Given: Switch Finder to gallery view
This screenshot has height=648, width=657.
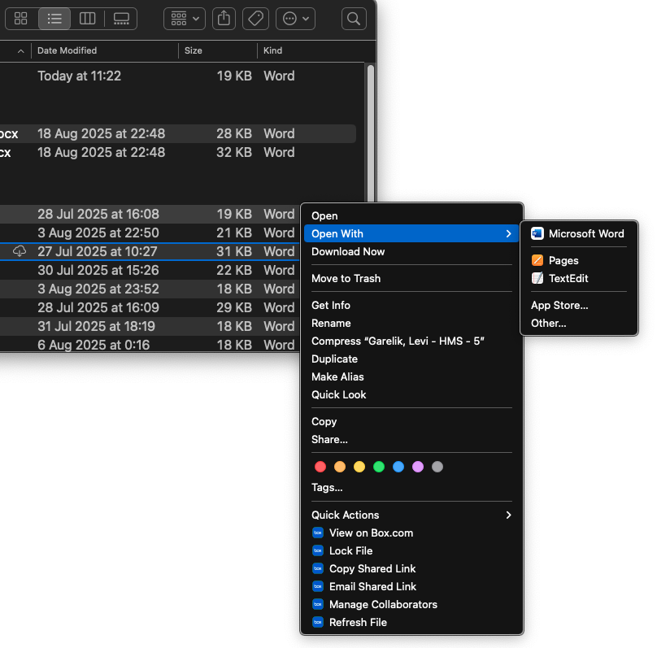Looking at the screenshot, I should (121, 18).
